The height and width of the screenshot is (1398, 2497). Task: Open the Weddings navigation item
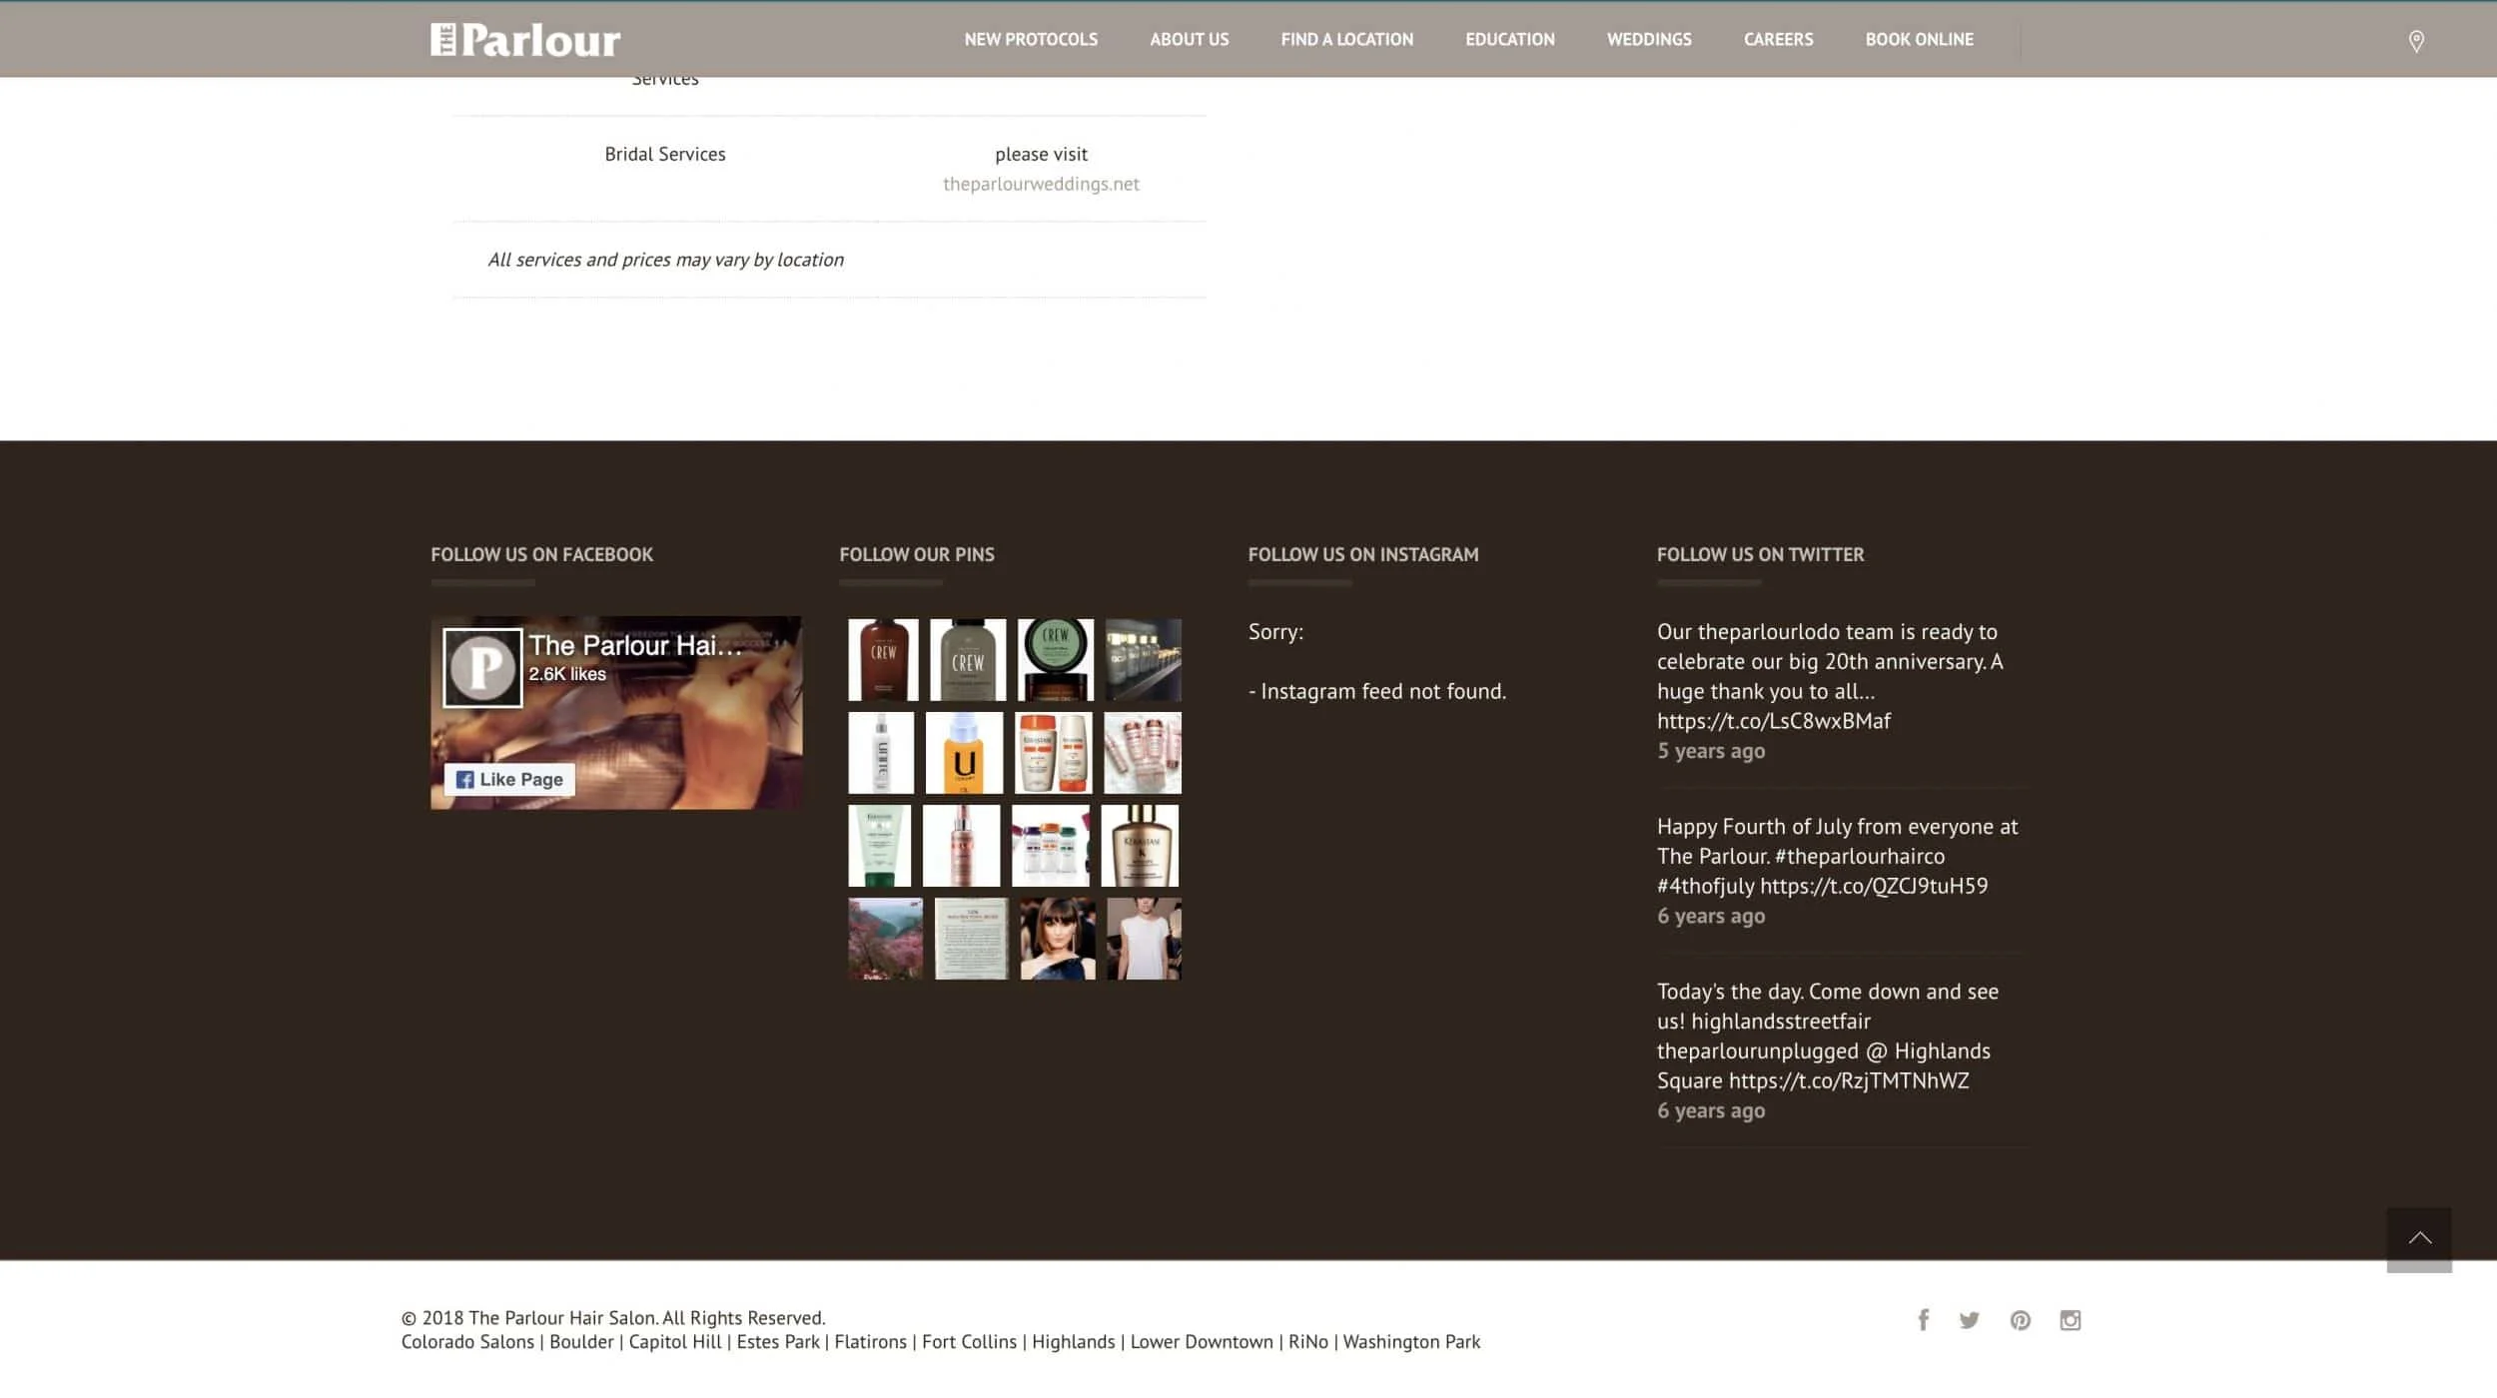point(1648,40)
